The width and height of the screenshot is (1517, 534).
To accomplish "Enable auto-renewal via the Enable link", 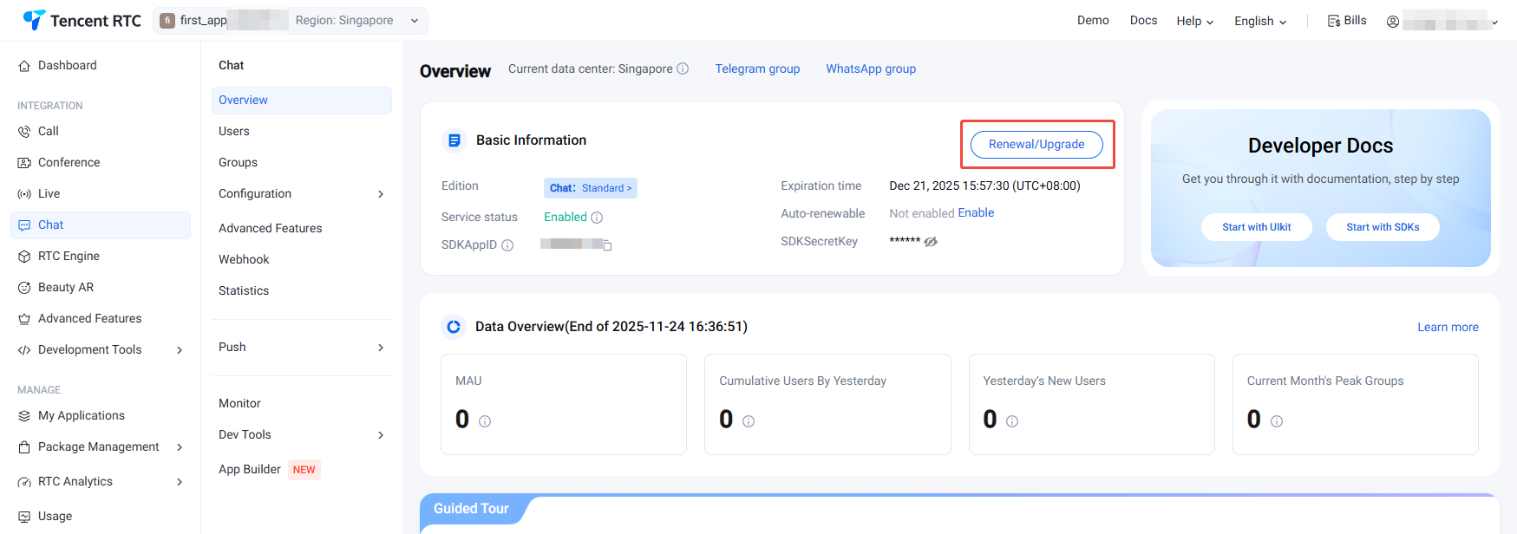I will [x=976, y=213].
